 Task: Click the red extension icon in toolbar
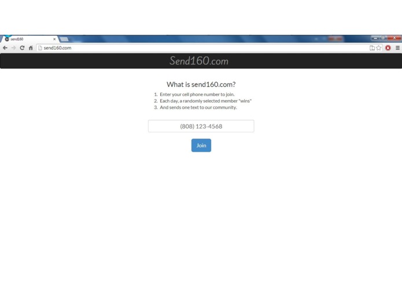point(388,48)
